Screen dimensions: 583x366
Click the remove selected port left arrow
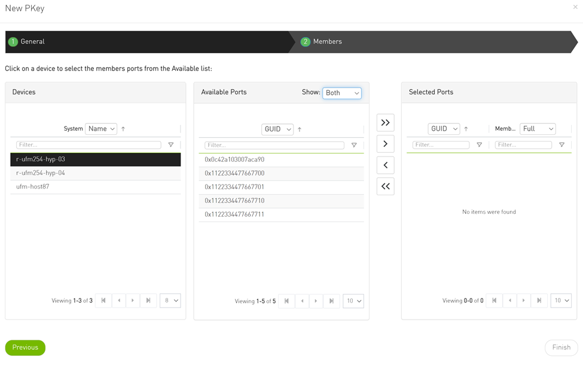tap(385, 165)
